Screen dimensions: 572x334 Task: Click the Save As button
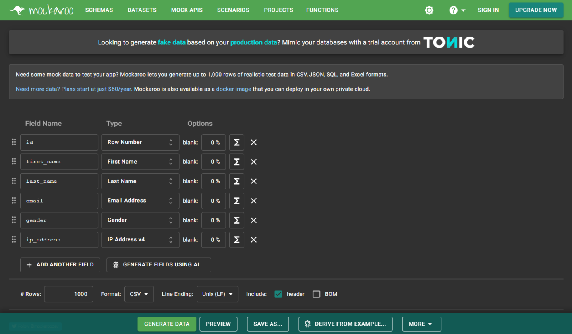[x=268, y=324]
